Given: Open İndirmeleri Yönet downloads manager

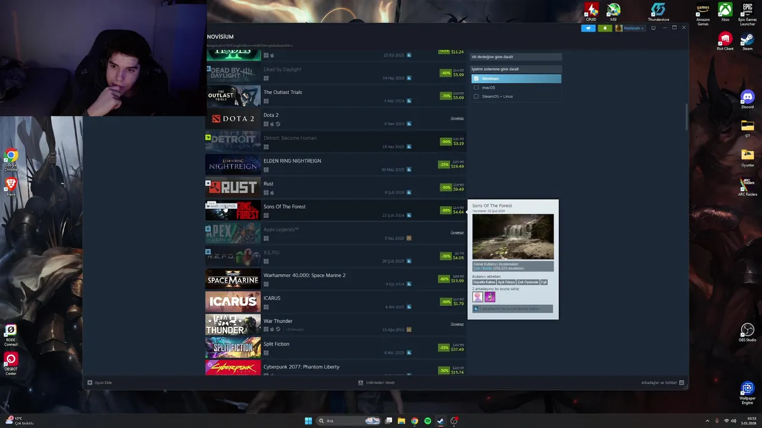Looking at the screenshot, I should click(377, 382).
